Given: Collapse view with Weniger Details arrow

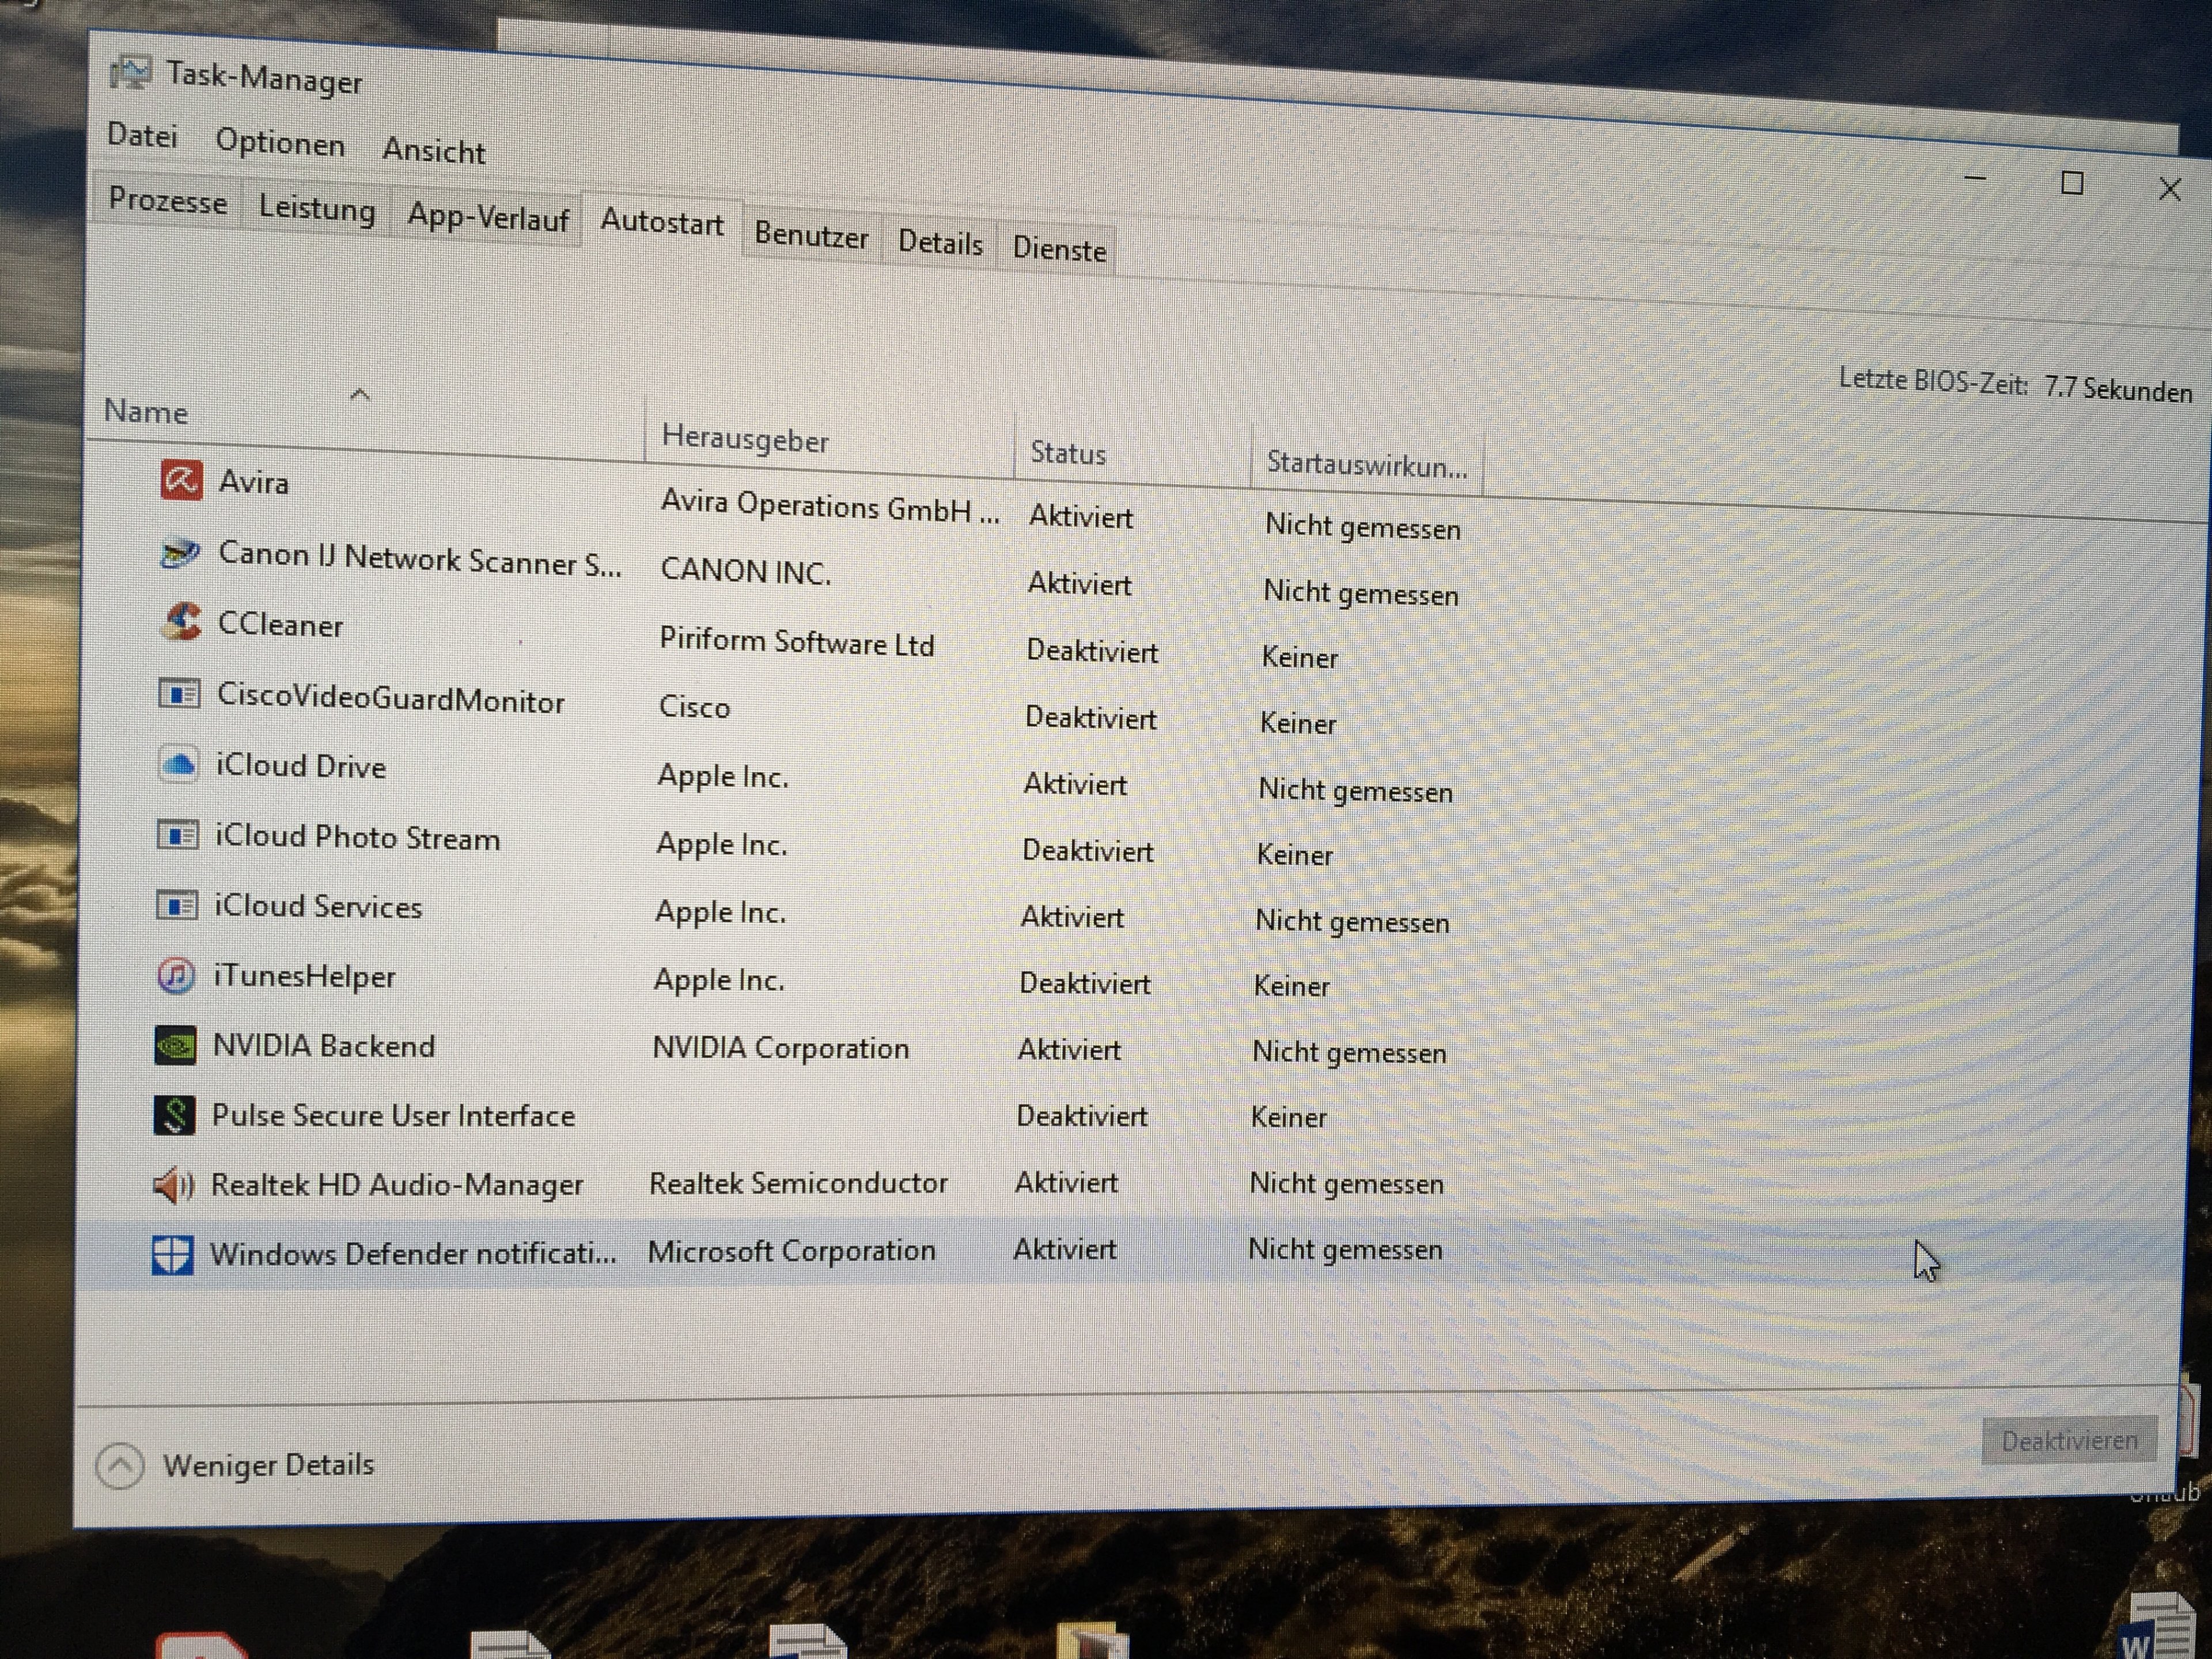Looking at the screenshot, I should 120,1466.
